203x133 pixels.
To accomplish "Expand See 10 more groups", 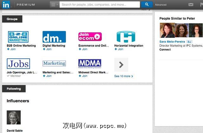I will tap(124, 76).
